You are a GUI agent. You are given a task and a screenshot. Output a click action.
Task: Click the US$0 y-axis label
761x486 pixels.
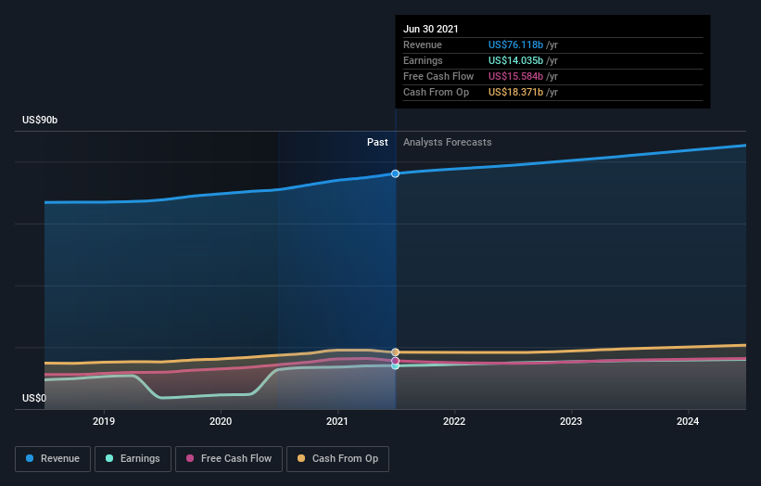34,398
